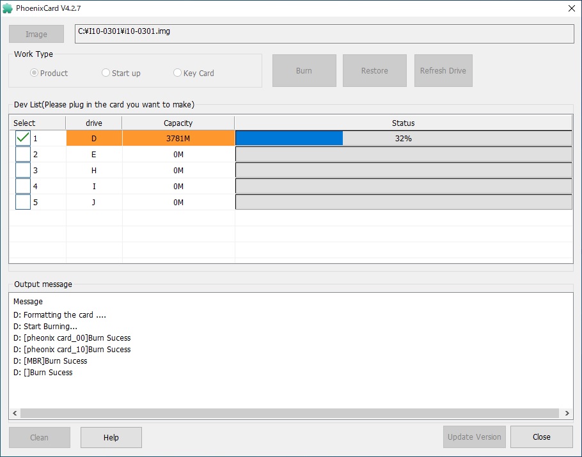
Task: Select the Key Card radio option
Action: [x=178, y=73]
